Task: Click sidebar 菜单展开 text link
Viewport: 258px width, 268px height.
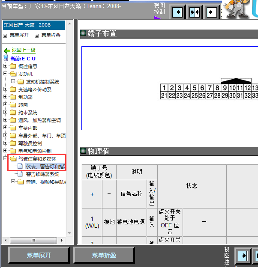Action: tap(19, 35)
